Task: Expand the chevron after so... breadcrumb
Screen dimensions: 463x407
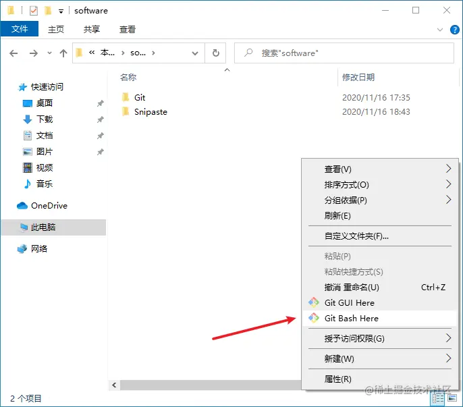Action: pos(153,53)
